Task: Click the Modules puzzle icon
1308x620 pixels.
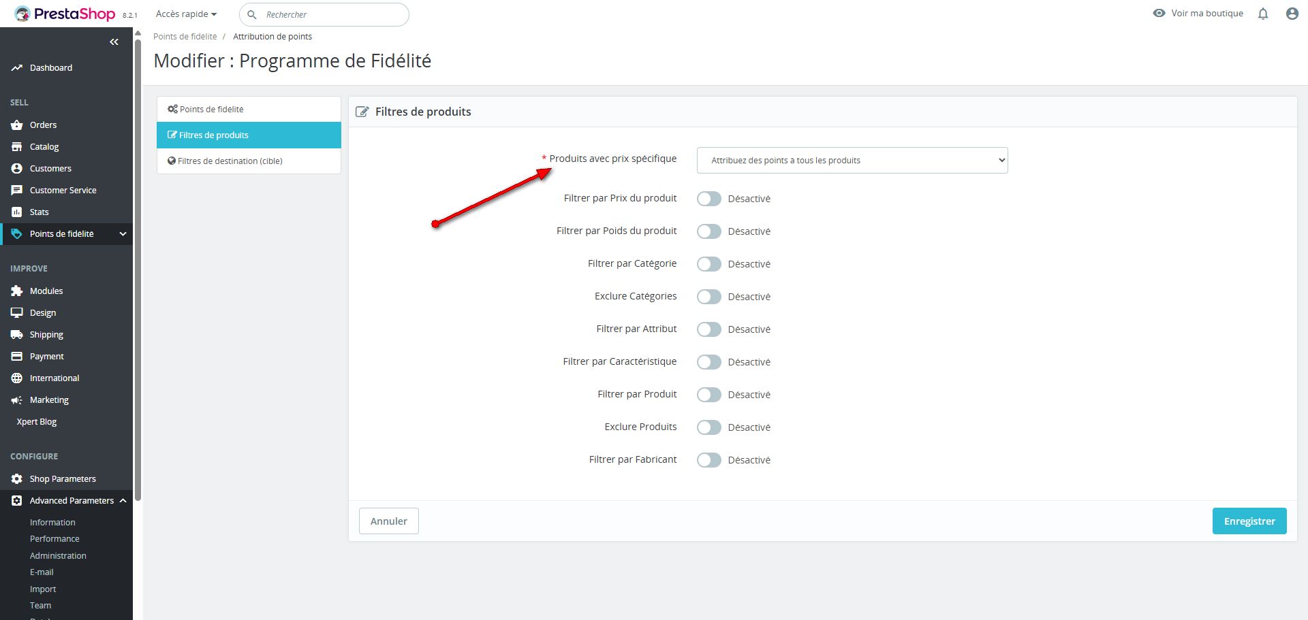Action: [x=17, y=291]
